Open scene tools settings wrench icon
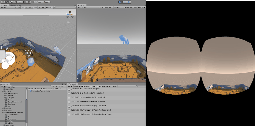 click(39, 7)
